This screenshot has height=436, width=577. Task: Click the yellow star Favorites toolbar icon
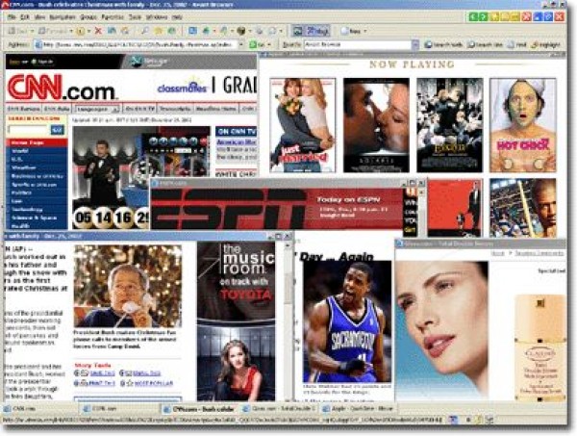159,31
